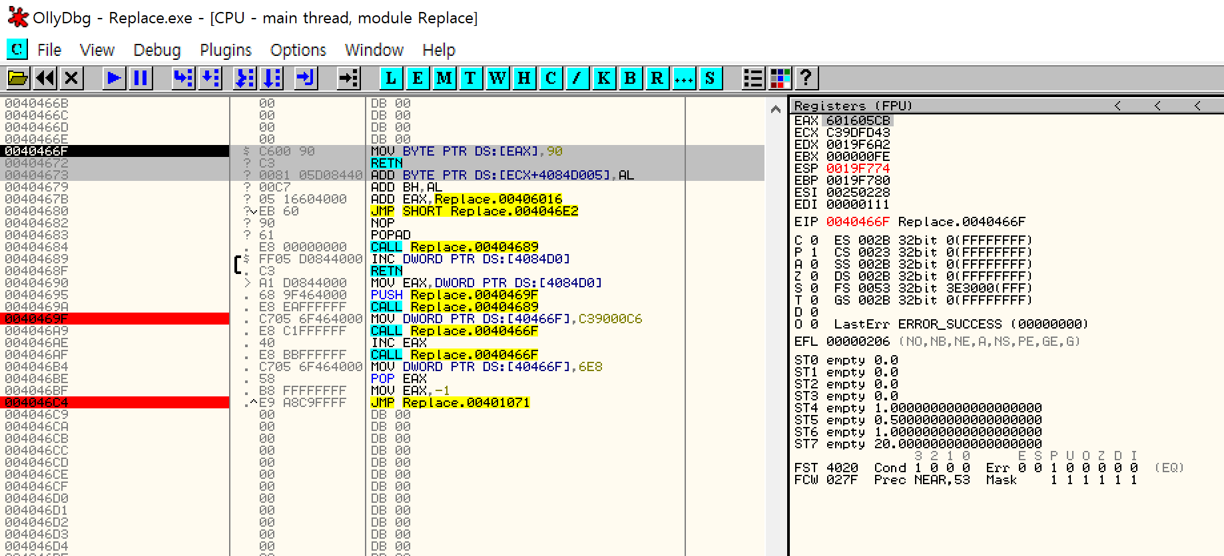The height and width of the screenshot is (556, 1224).
Task: Select hex bytes C600 90 cell
Action: pyautogui.click(x=286, y=151)
